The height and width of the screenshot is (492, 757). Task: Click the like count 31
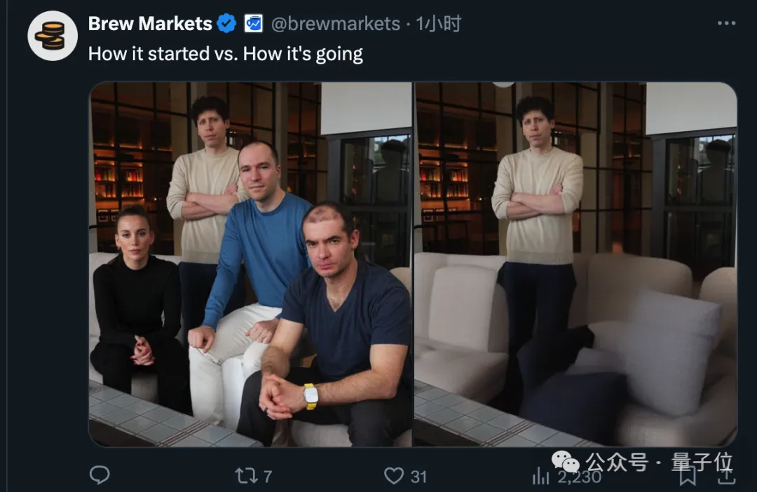tap(418, 477)
